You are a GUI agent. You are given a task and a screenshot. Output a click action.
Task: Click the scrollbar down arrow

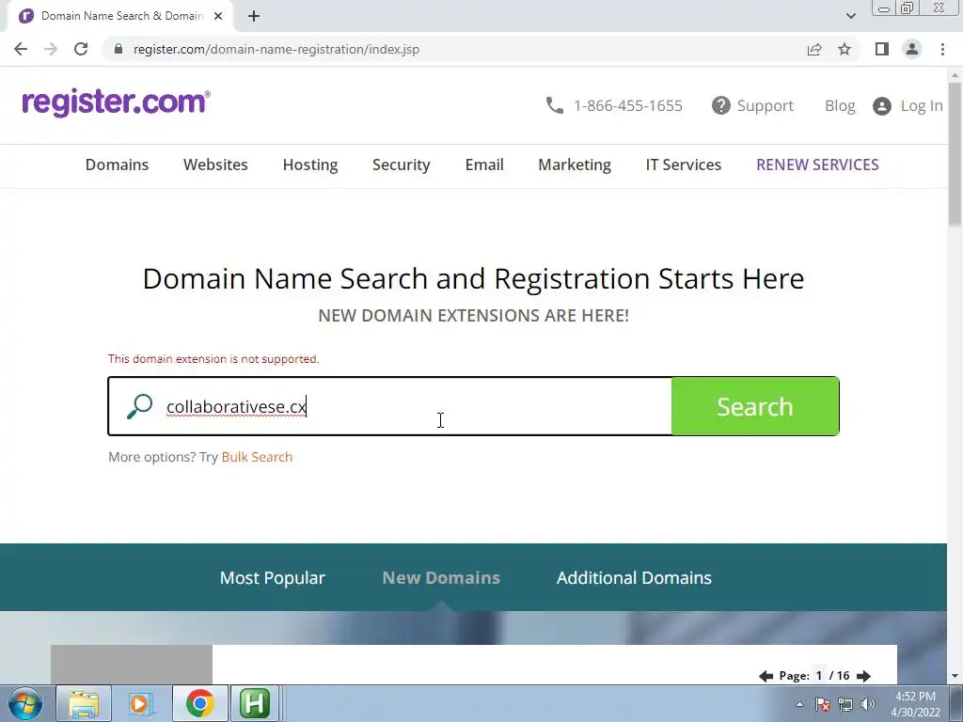955,677
